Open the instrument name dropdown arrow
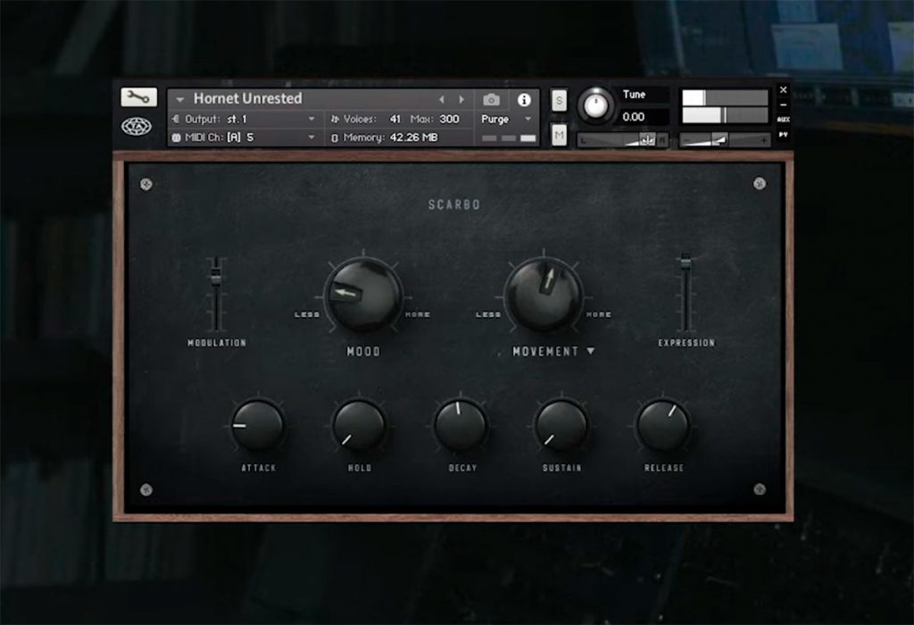This screenshot has height=625, width=914. pos(180,100)
